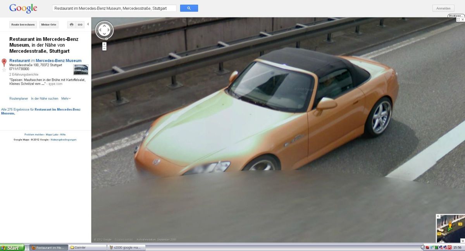Screen dimensions: 465x251
Task: Zoom out with the minus button
Action: point(104,49)
